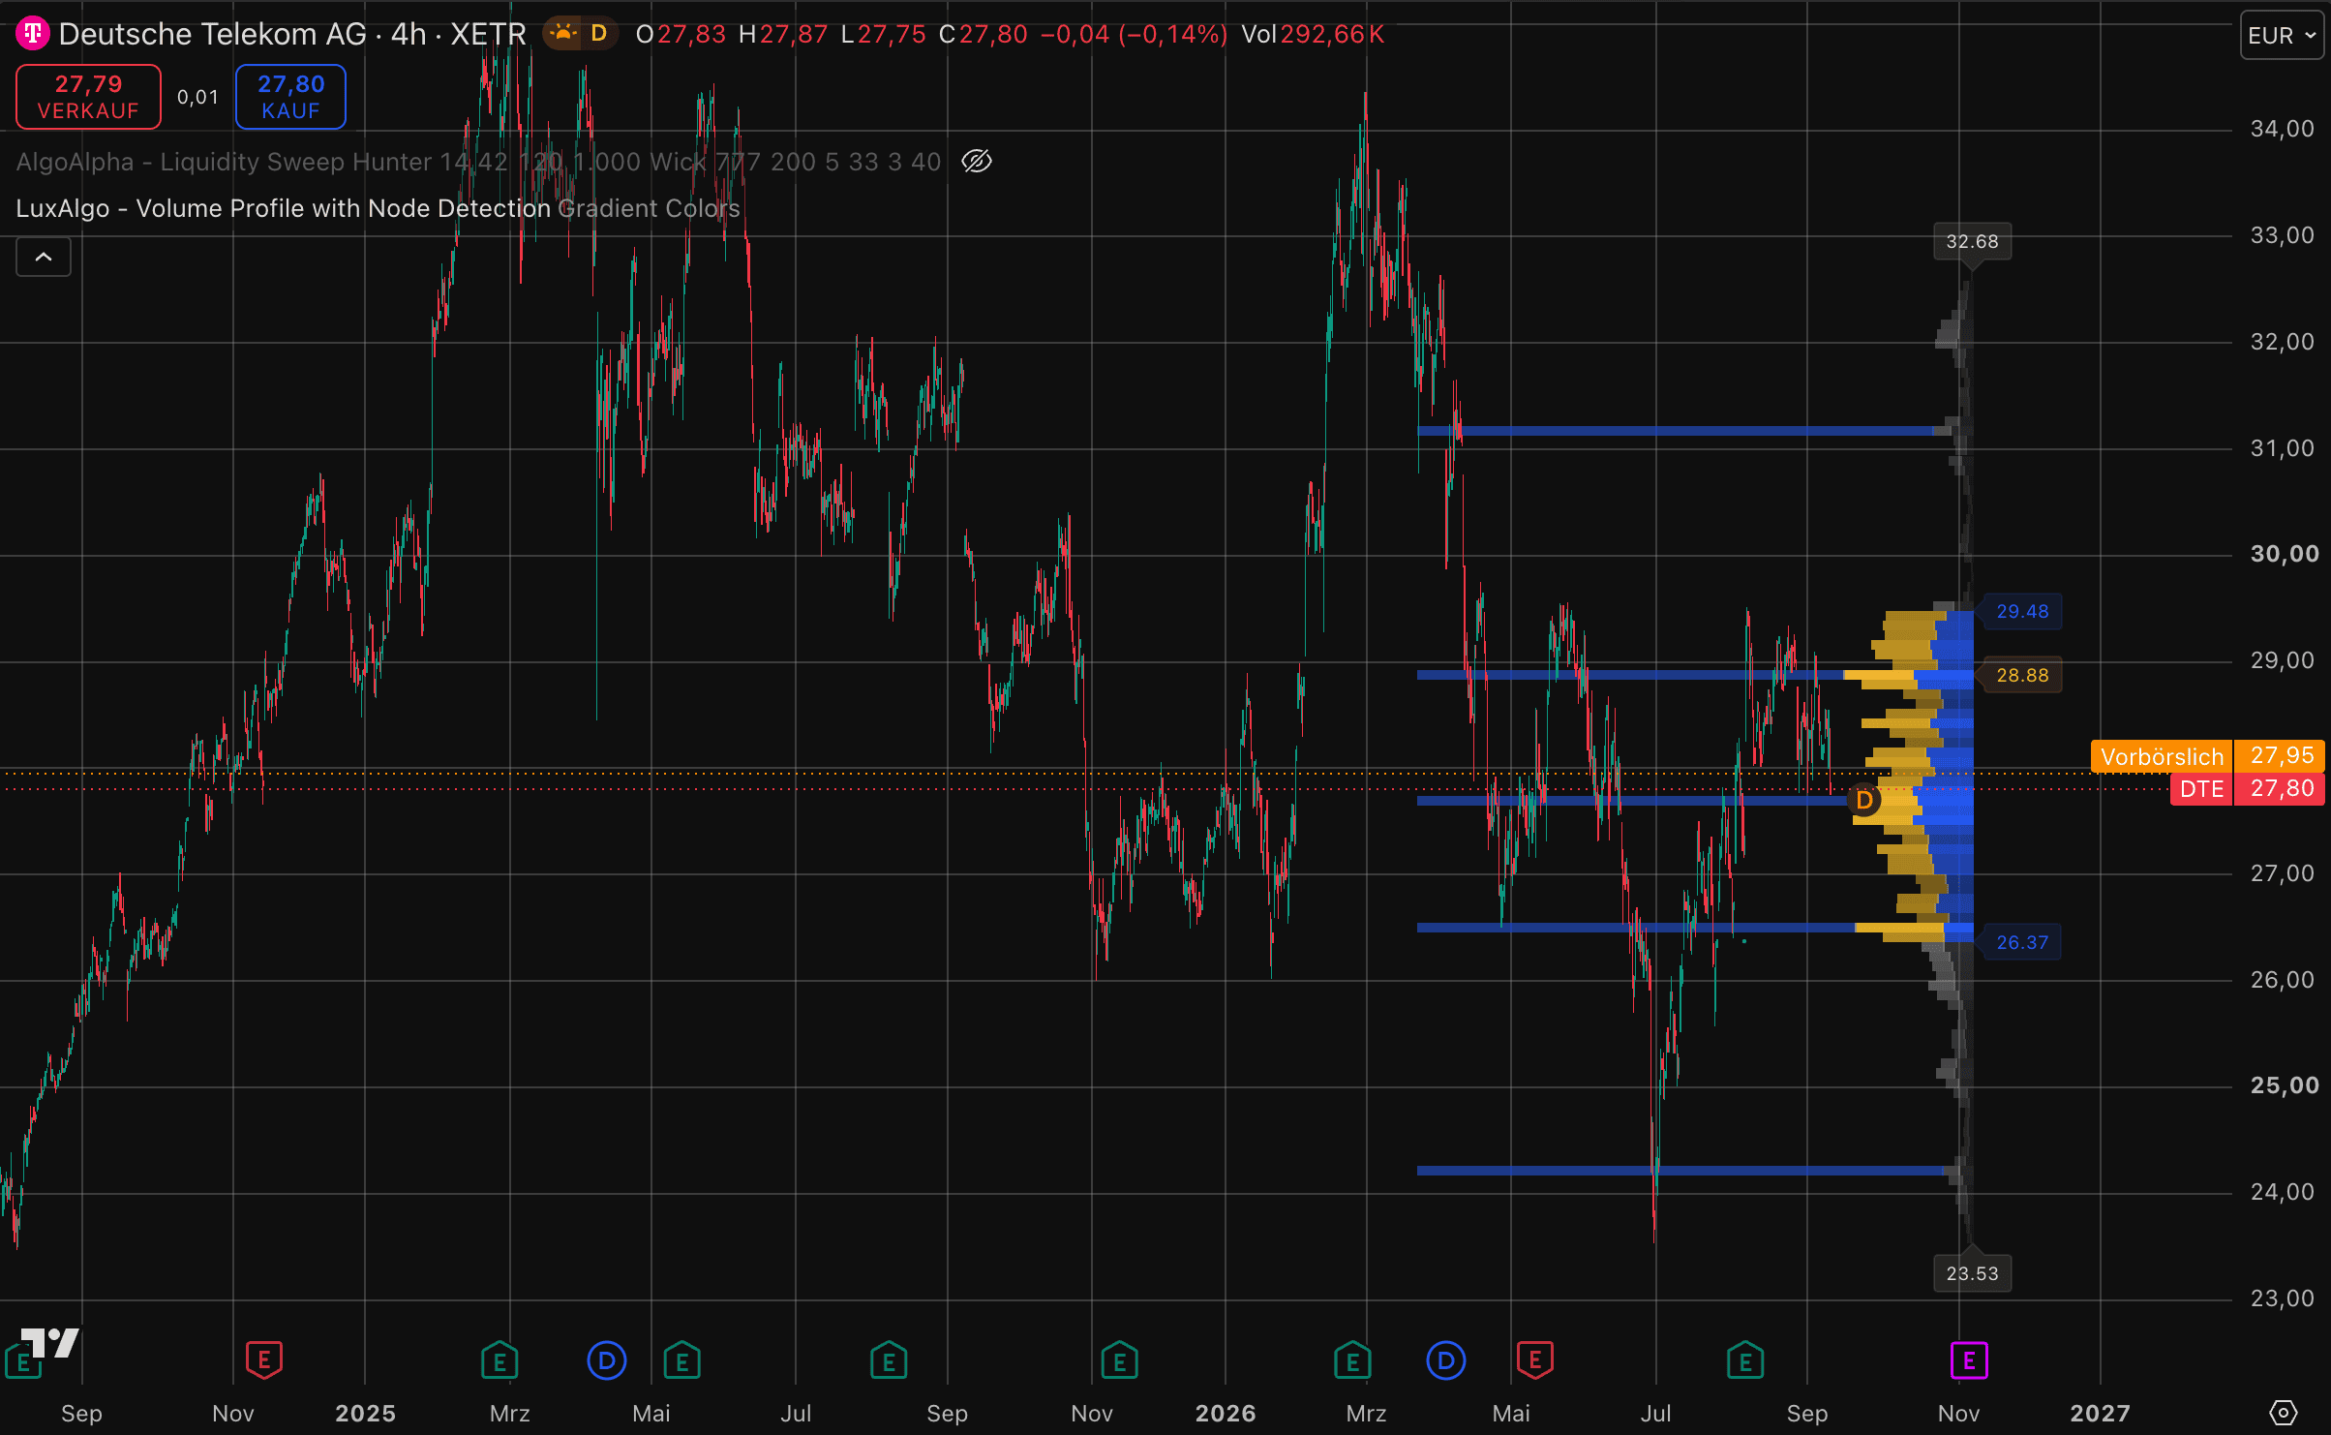
Task: Select the LuxAlgo Volume Profile indicator legend
Action: click(378, 208)
